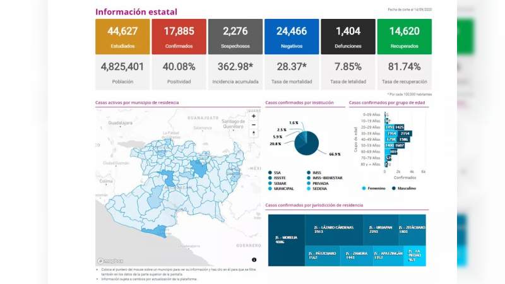Toggle the SEDENA legend entry

click(317, 188)
